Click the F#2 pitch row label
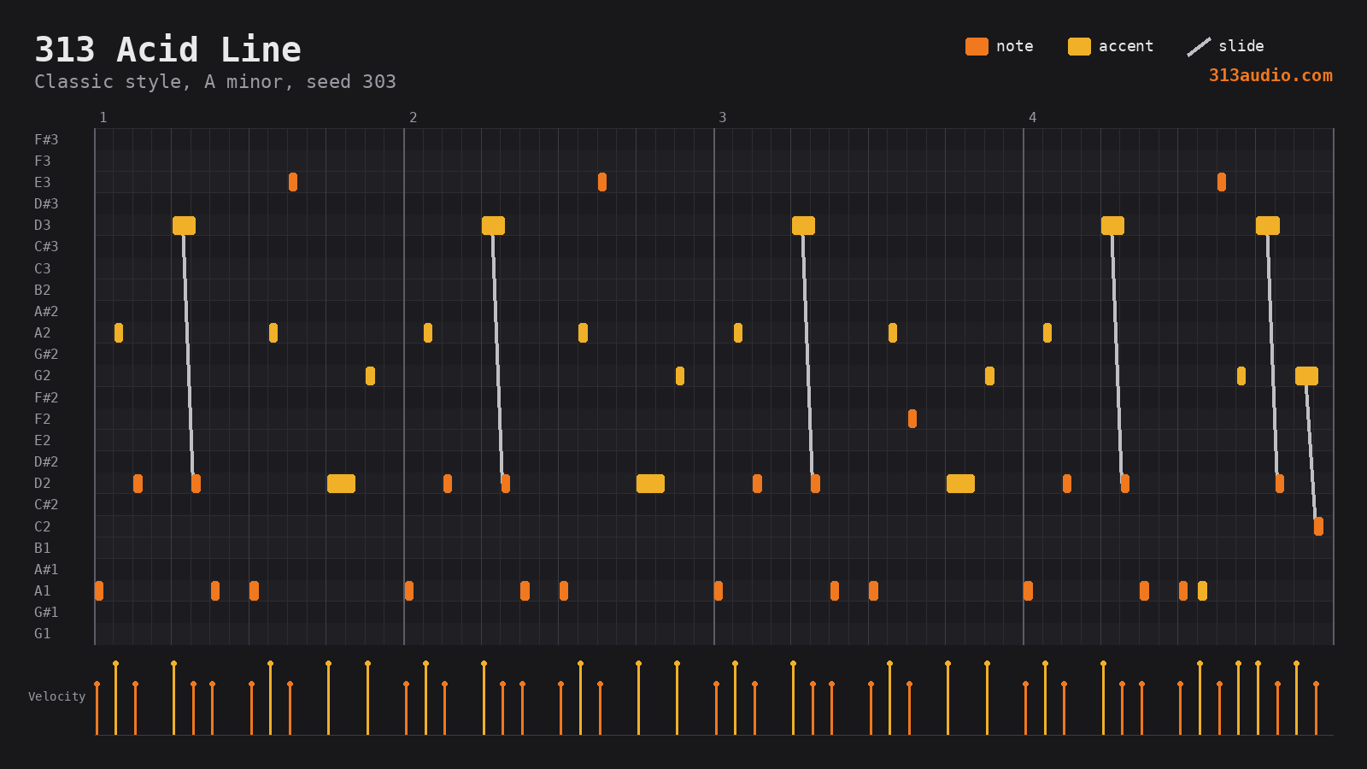 coord(46,397)
